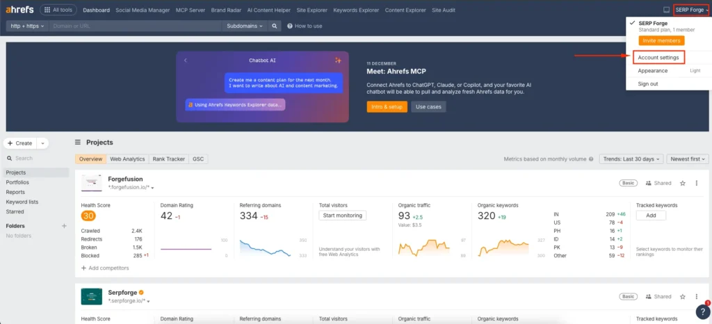Switch to the Rank Tracker tab
Image resolution: width=712 pixels, height=324 pixels.
[x=169, y=159]
